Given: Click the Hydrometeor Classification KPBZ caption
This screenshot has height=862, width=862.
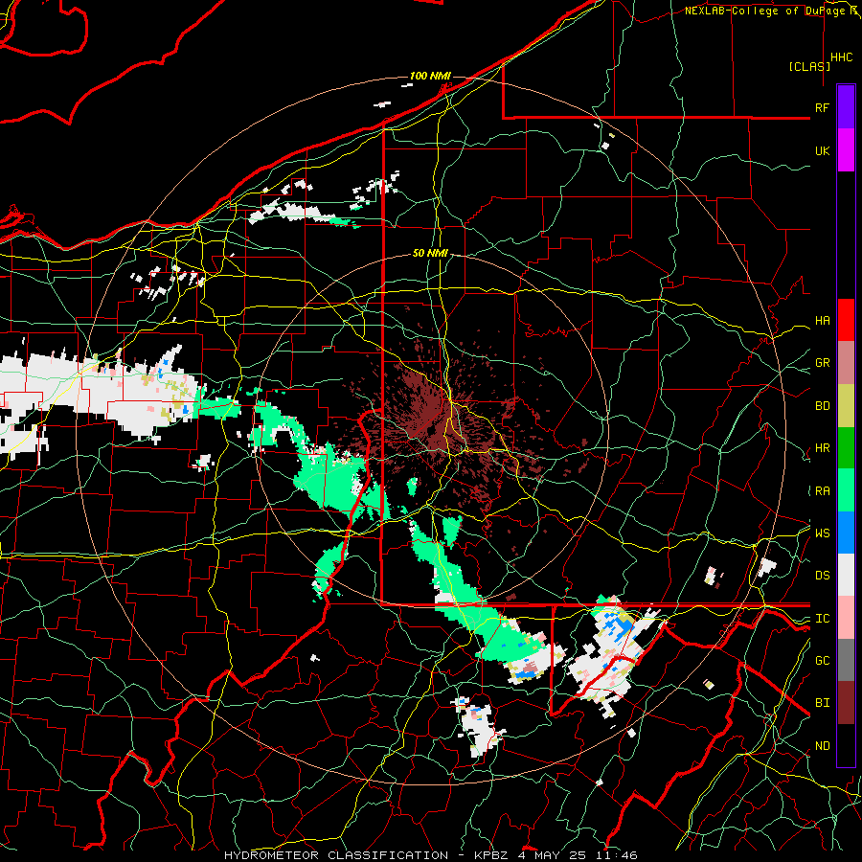Looking at the screenshot, I should pyautogui.click(x=430, y=855).
